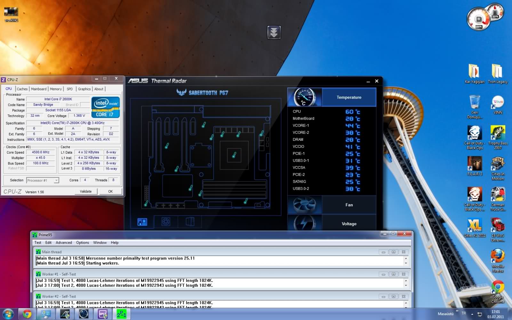Click the Worker #1 Self-Test window icon

point(38,274)
